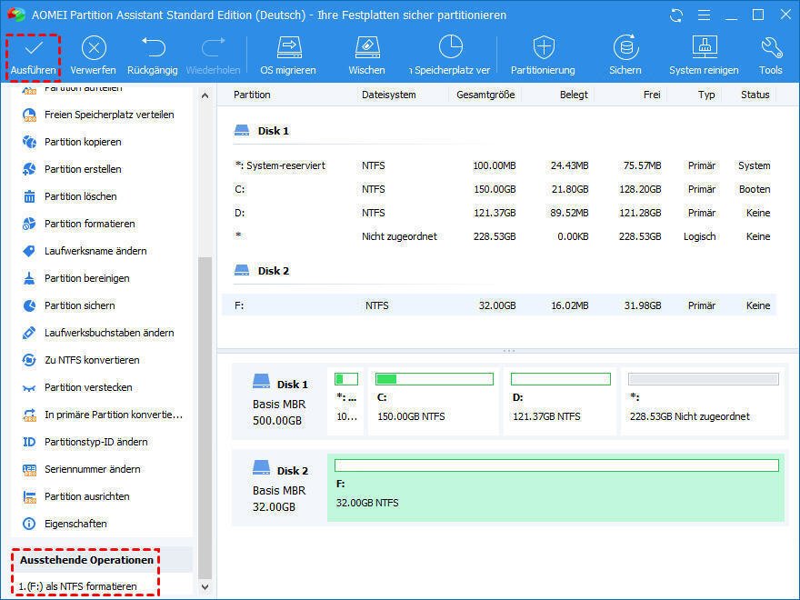The width and height of the screenshot is (800, 600).
Task: Open the Sichern backup tool
Action: click(625, 56)
